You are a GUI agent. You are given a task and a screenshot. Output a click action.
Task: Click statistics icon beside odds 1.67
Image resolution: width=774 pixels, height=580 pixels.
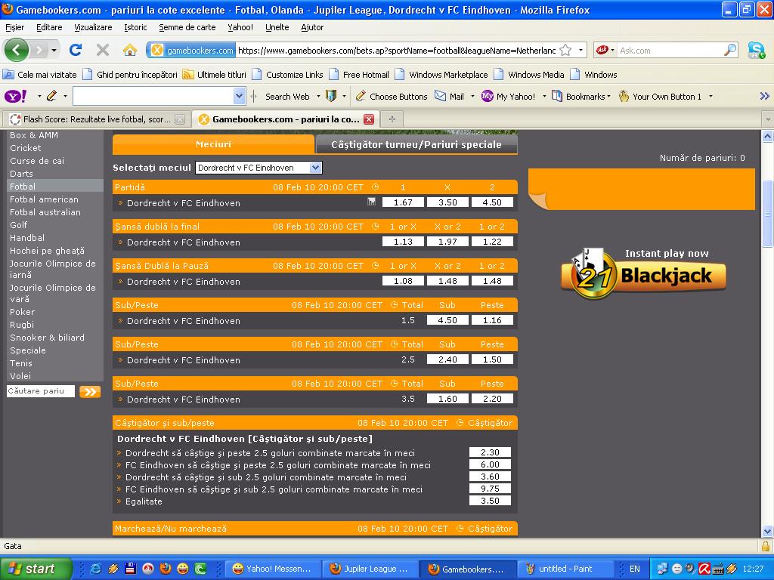[371, 201]
